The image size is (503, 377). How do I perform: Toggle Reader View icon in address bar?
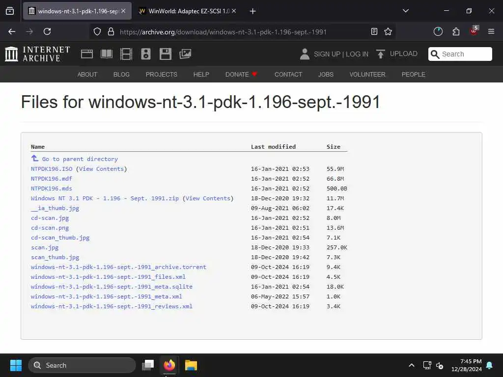coord(374,31)
